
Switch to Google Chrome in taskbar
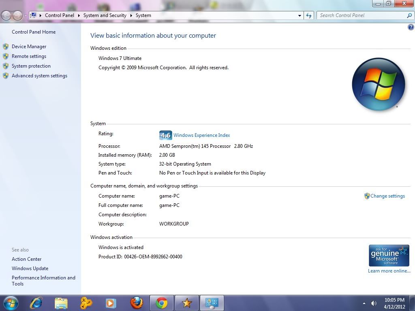click(x=161, y=303)
